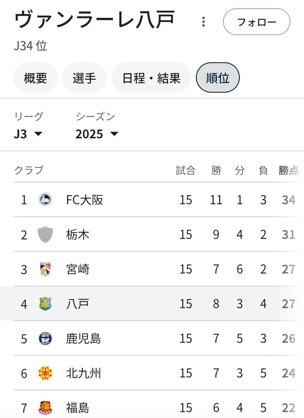Expand the J3 league dropdown
The image size is (304, 418).
coord(28,134)
